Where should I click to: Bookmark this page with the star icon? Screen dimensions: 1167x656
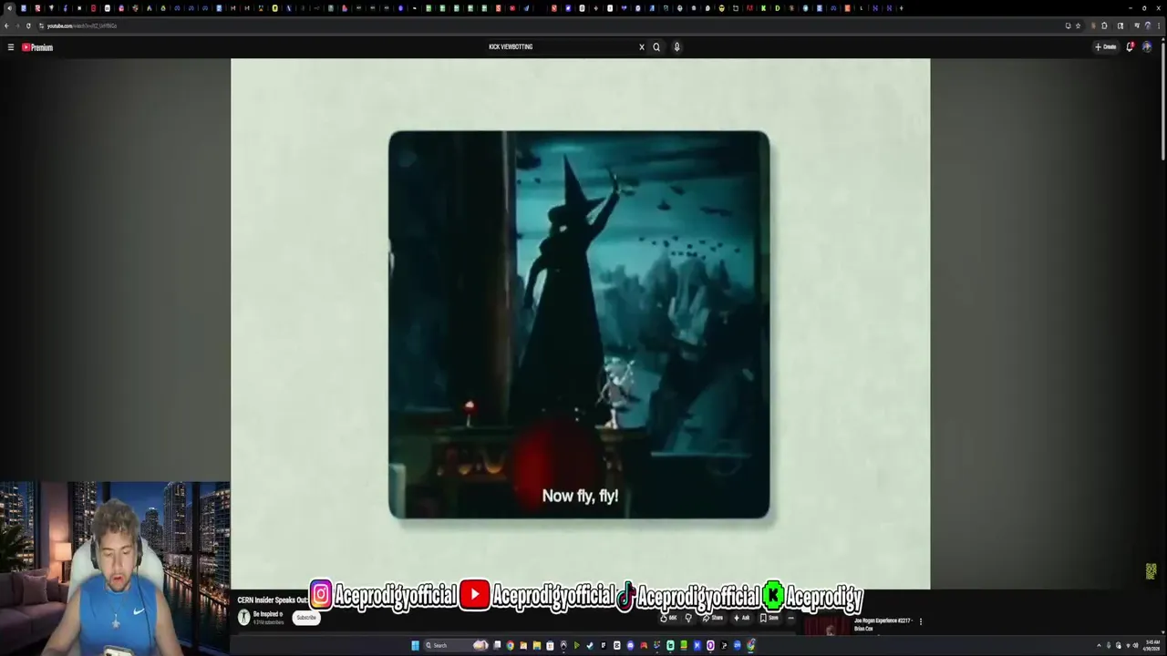tap(1078, 26)
